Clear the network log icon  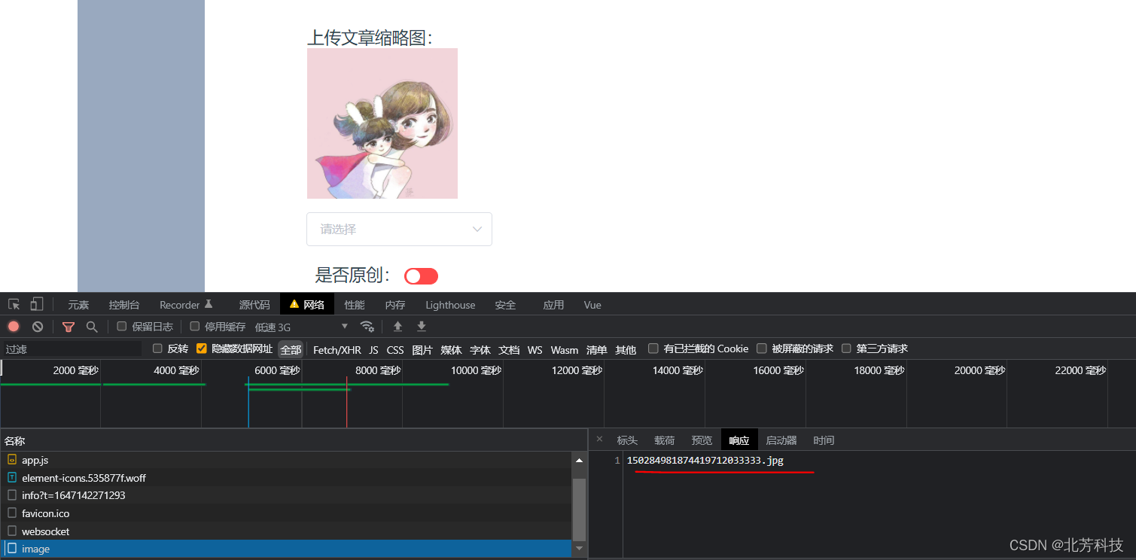pos(38,327)
